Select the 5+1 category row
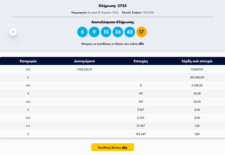The image size is (225, 155). point(28,69)
